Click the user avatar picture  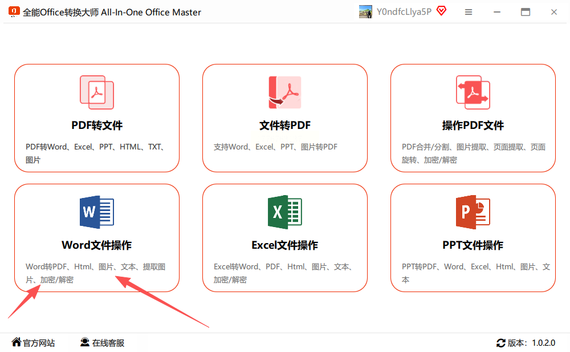click(365, 11)
